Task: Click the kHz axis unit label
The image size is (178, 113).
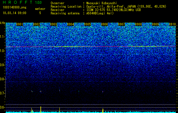Action: pos(3,23)
